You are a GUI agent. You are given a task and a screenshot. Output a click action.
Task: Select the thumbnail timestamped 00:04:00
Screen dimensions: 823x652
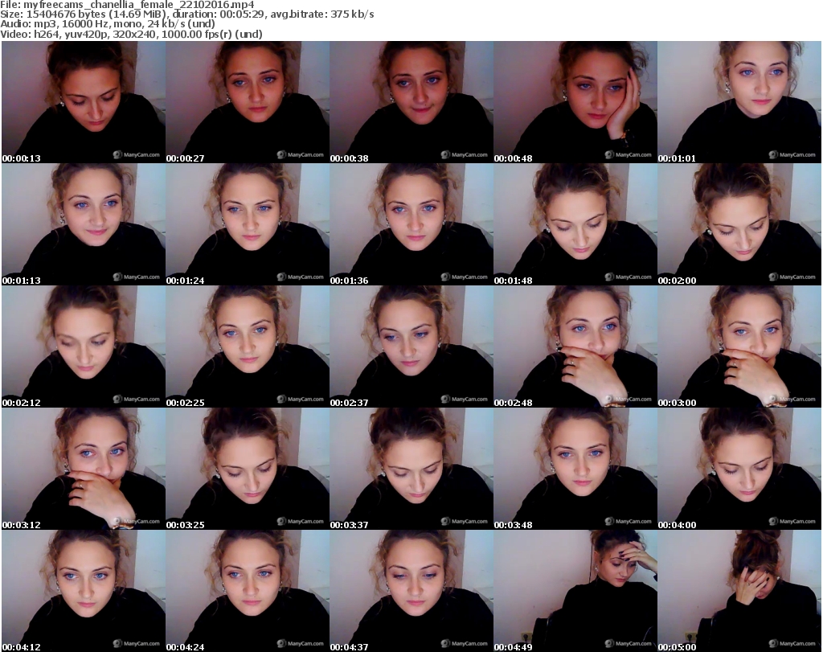pos(739,469)
